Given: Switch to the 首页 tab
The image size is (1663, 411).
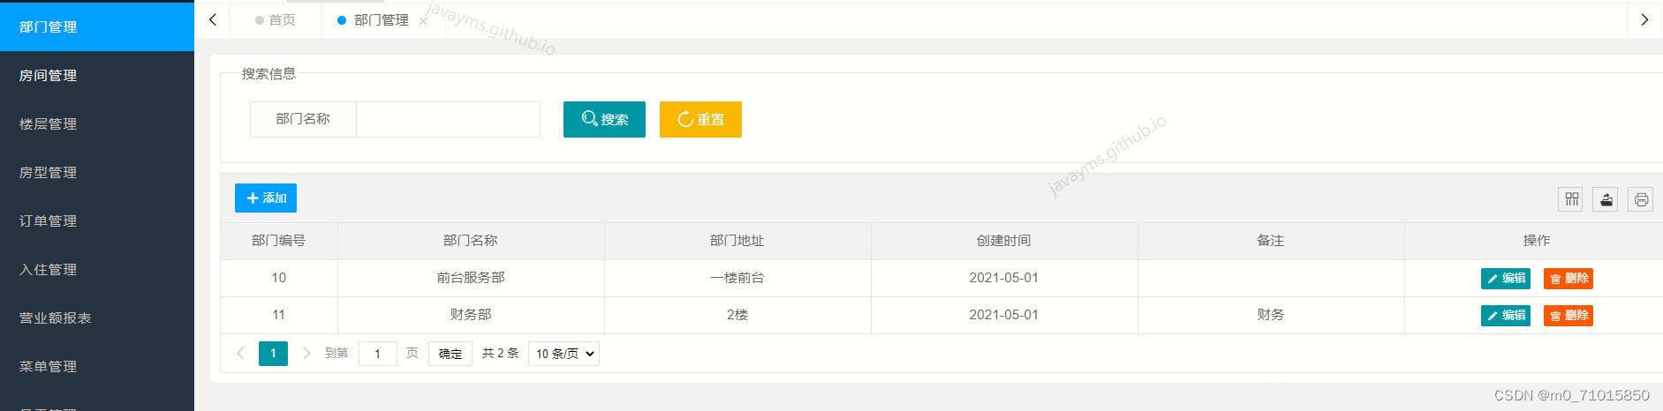Looking at the screenshot, I should pos(275,19).
